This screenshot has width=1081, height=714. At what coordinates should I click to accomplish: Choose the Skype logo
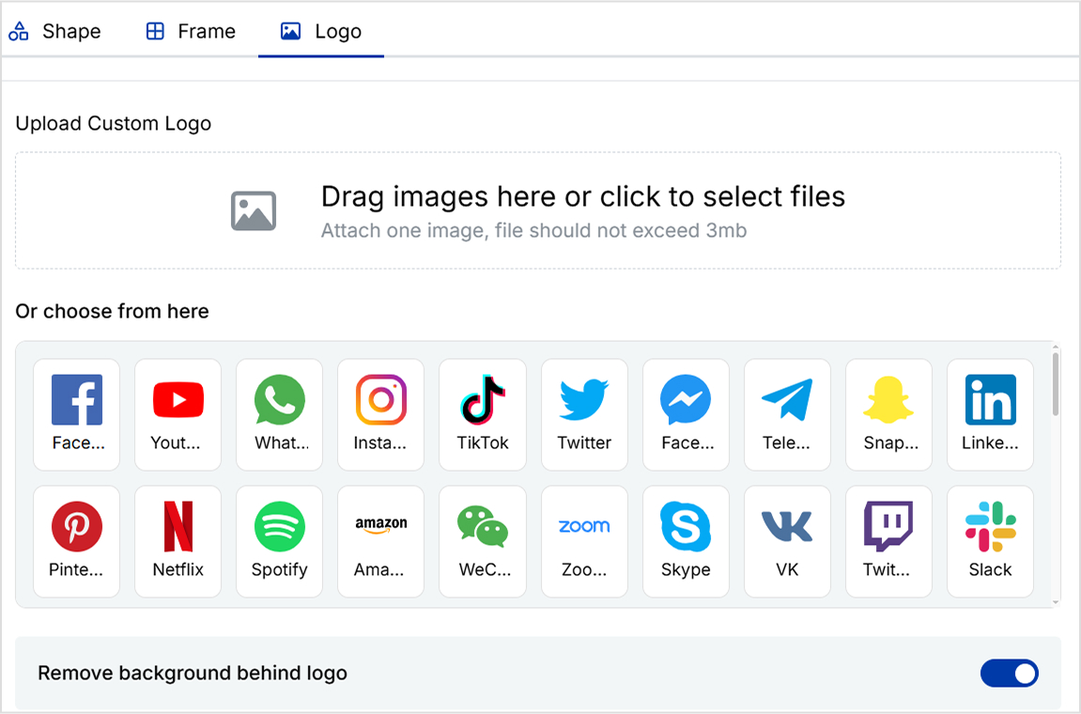pyautogui.click(x=686, y=541)
